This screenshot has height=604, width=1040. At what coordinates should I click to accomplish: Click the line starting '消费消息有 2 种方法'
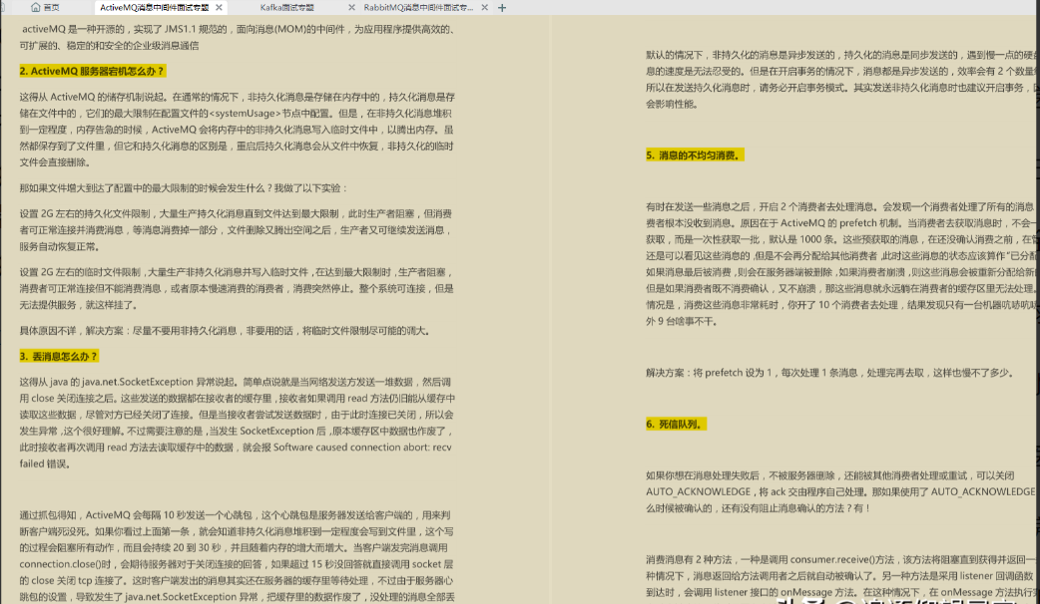coord(840,559)
